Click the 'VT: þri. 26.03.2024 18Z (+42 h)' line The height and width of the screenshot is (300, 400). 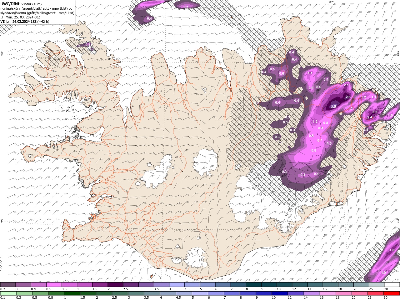point(25,22)
